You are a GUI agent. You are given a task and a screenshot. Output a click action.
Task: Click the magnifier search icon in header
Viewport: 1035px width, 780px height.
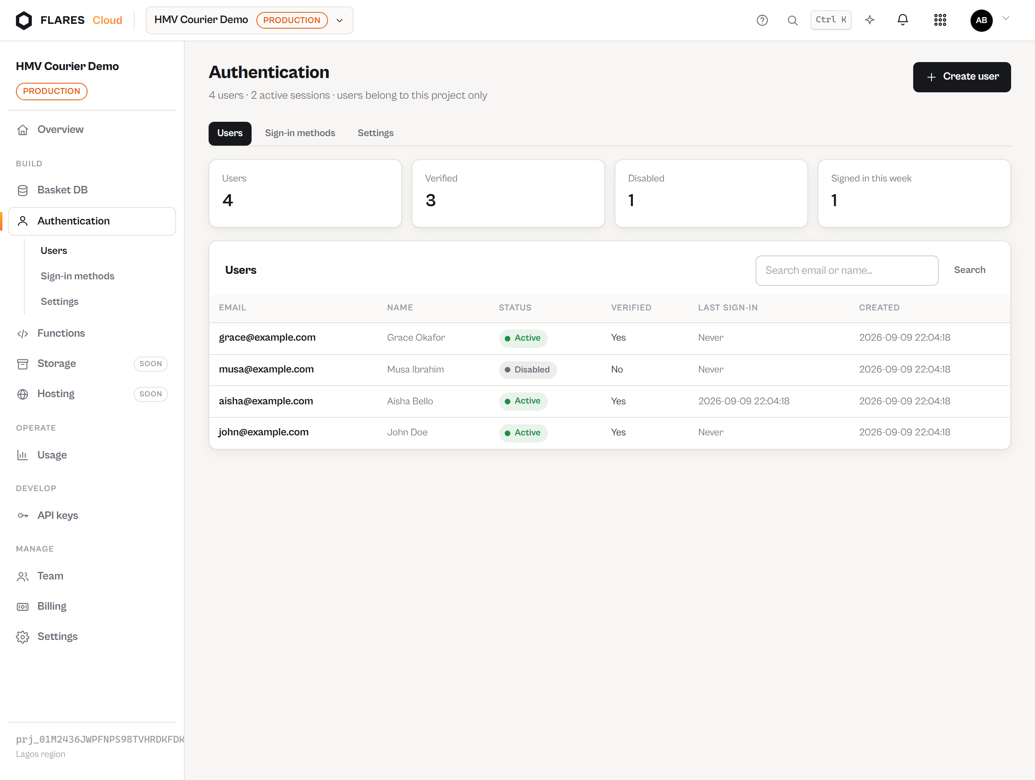792,20
